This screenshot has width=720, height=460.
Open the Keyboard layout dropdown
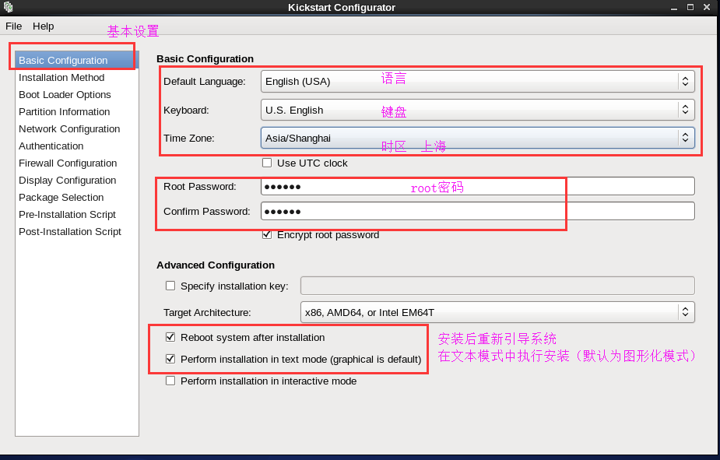coord(478,110)
